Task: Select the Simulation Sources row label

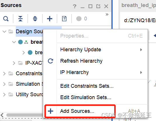Action: (30, 84)
